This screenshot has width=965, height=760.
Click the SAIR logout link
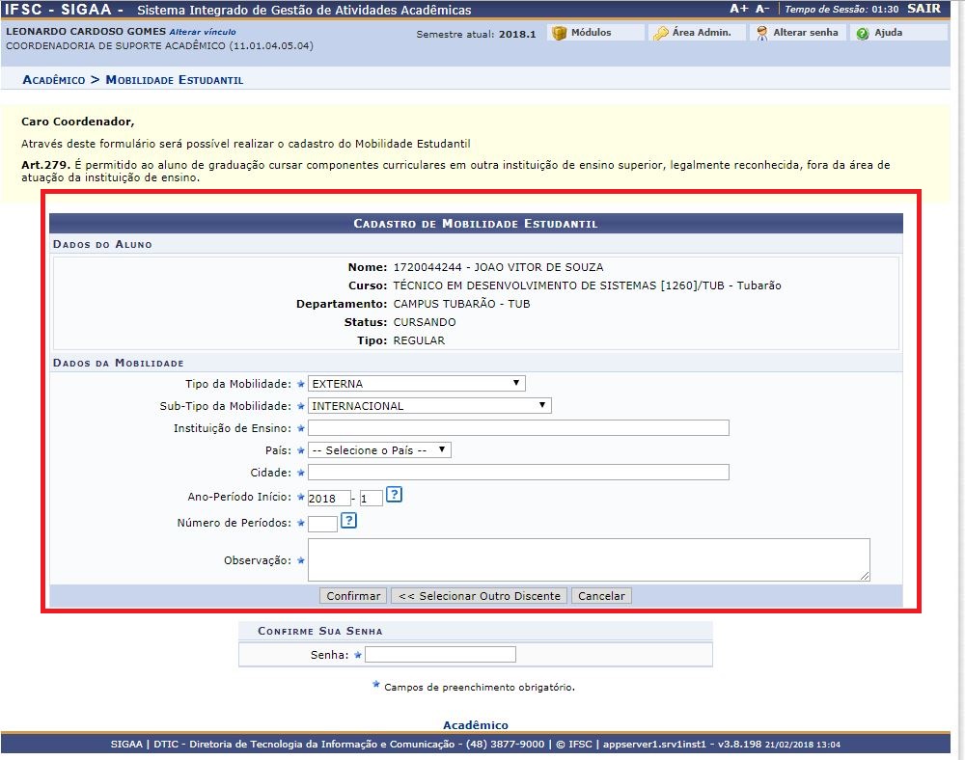(924, 9)
